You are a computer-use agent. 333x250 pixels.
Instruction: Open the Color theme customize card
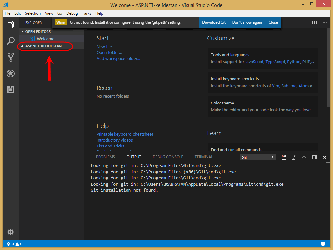pos(262,106)
